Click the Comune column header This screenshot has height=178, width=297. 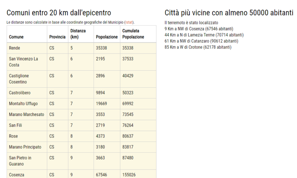[27, 34]
